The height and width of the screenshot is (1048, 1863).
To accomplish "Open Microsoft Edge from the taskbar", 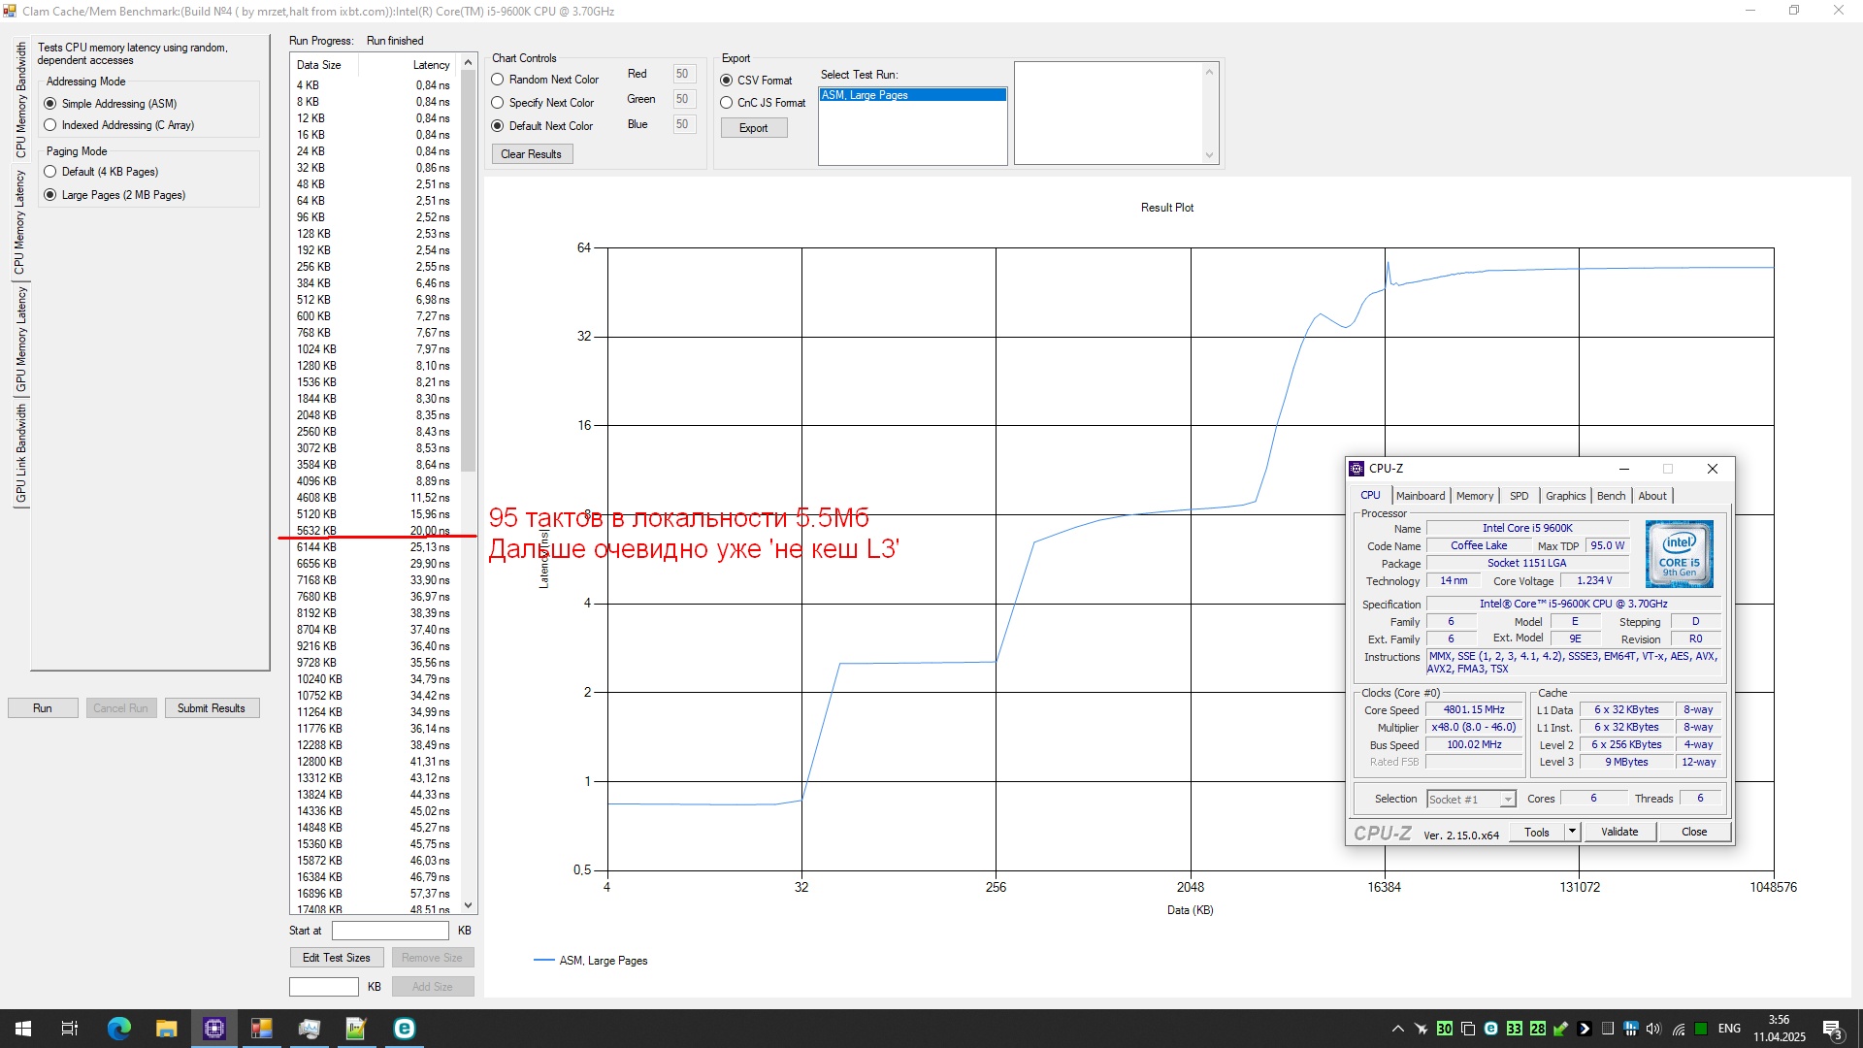I will (x=118, y=1029).
